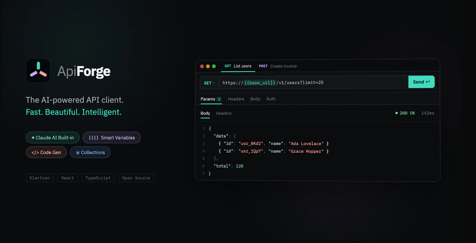476x243 pixels.
Task: Click the Params count badge showing 3
Action: [219, 99]
